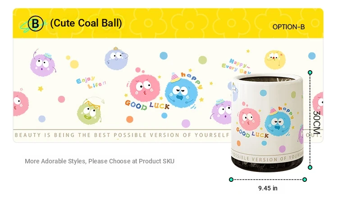Select the lavender-blue ball character at top
The width and height of the screenshot is (338, 203).
click(116, 59)
